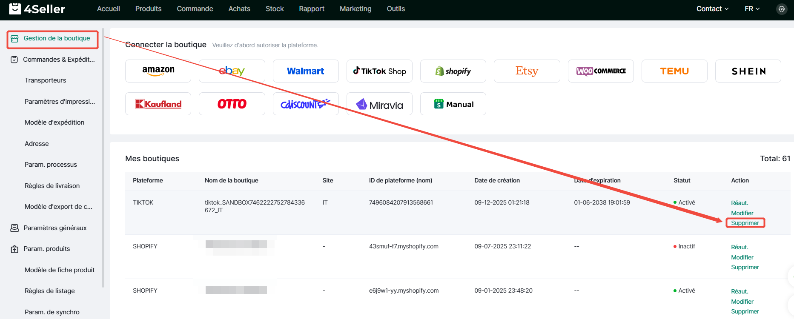
Task: Open Règles de livraison page
Action: point(52,186)
